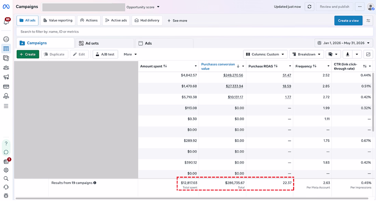This screenshot has width=376, height=201.
Task: Select the campaigns table icon in sidebar
Action: [6, 49]
